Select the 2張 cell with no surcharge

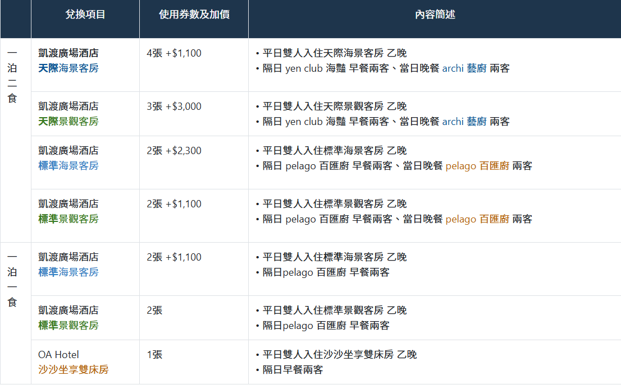154,310
